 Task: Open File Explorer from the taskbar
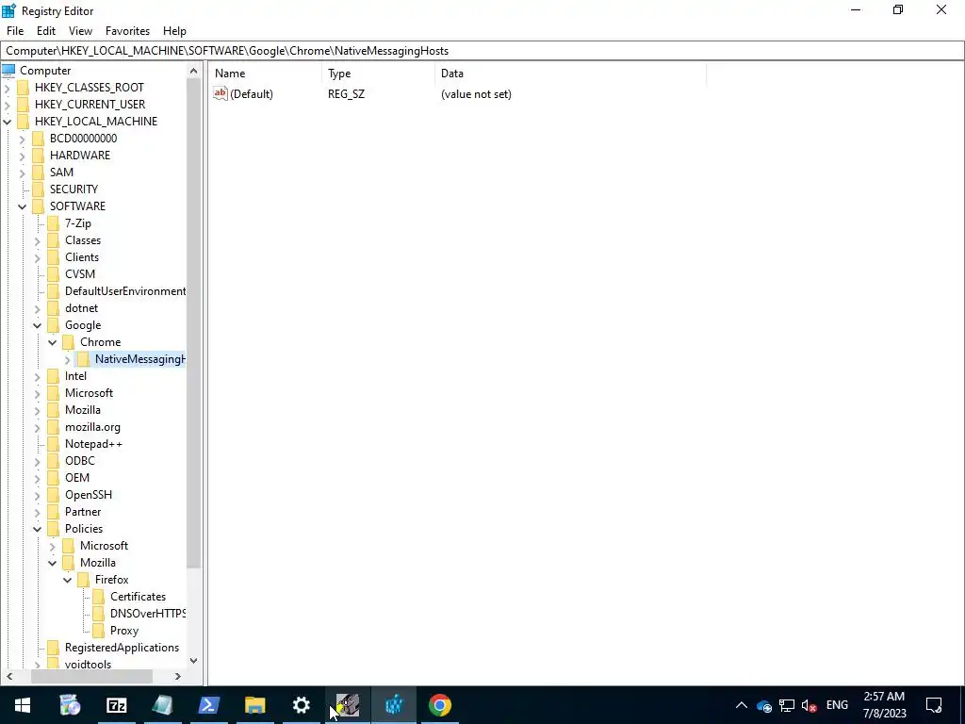(254, 705)
